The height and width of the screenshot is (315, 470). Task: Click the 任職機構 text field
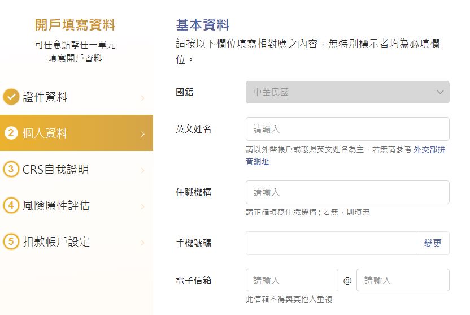347,192
